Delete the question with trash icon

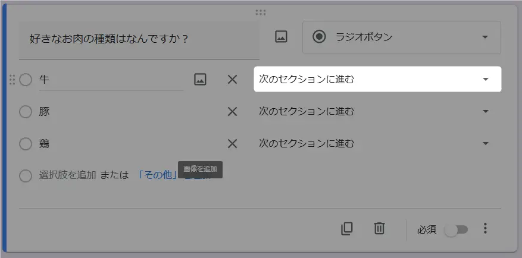pyautogui.click(x=379, y=229)
